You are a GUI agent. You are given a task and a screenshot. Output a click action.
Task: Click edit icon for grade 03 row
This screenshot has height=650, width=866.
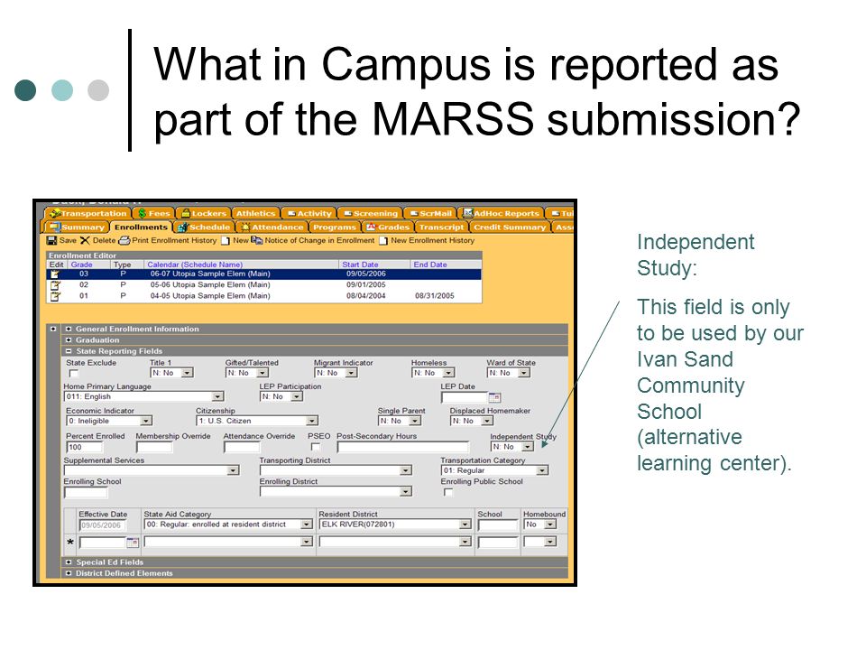55,274
